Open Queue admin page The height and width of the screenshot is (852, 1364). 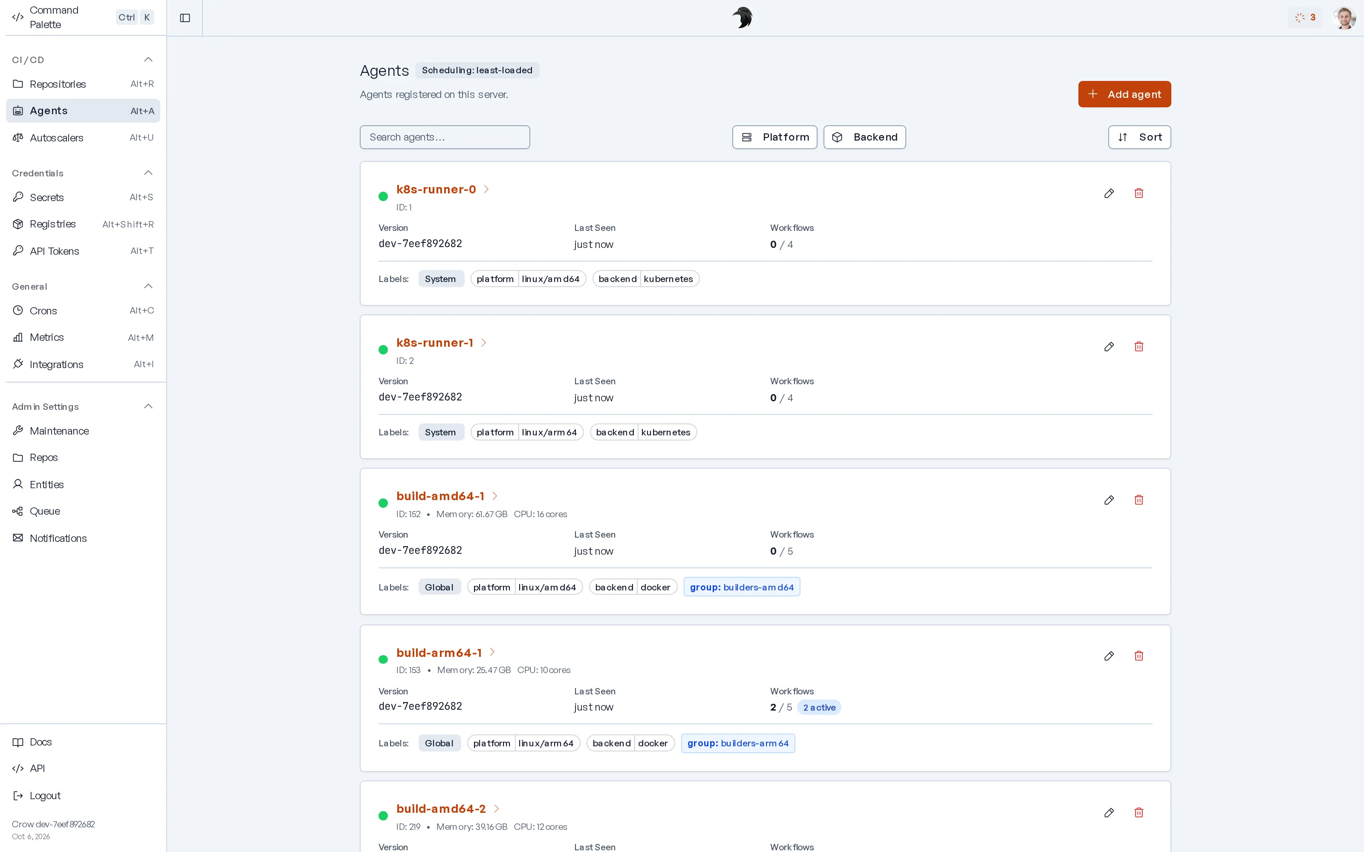tap(83, 511)
